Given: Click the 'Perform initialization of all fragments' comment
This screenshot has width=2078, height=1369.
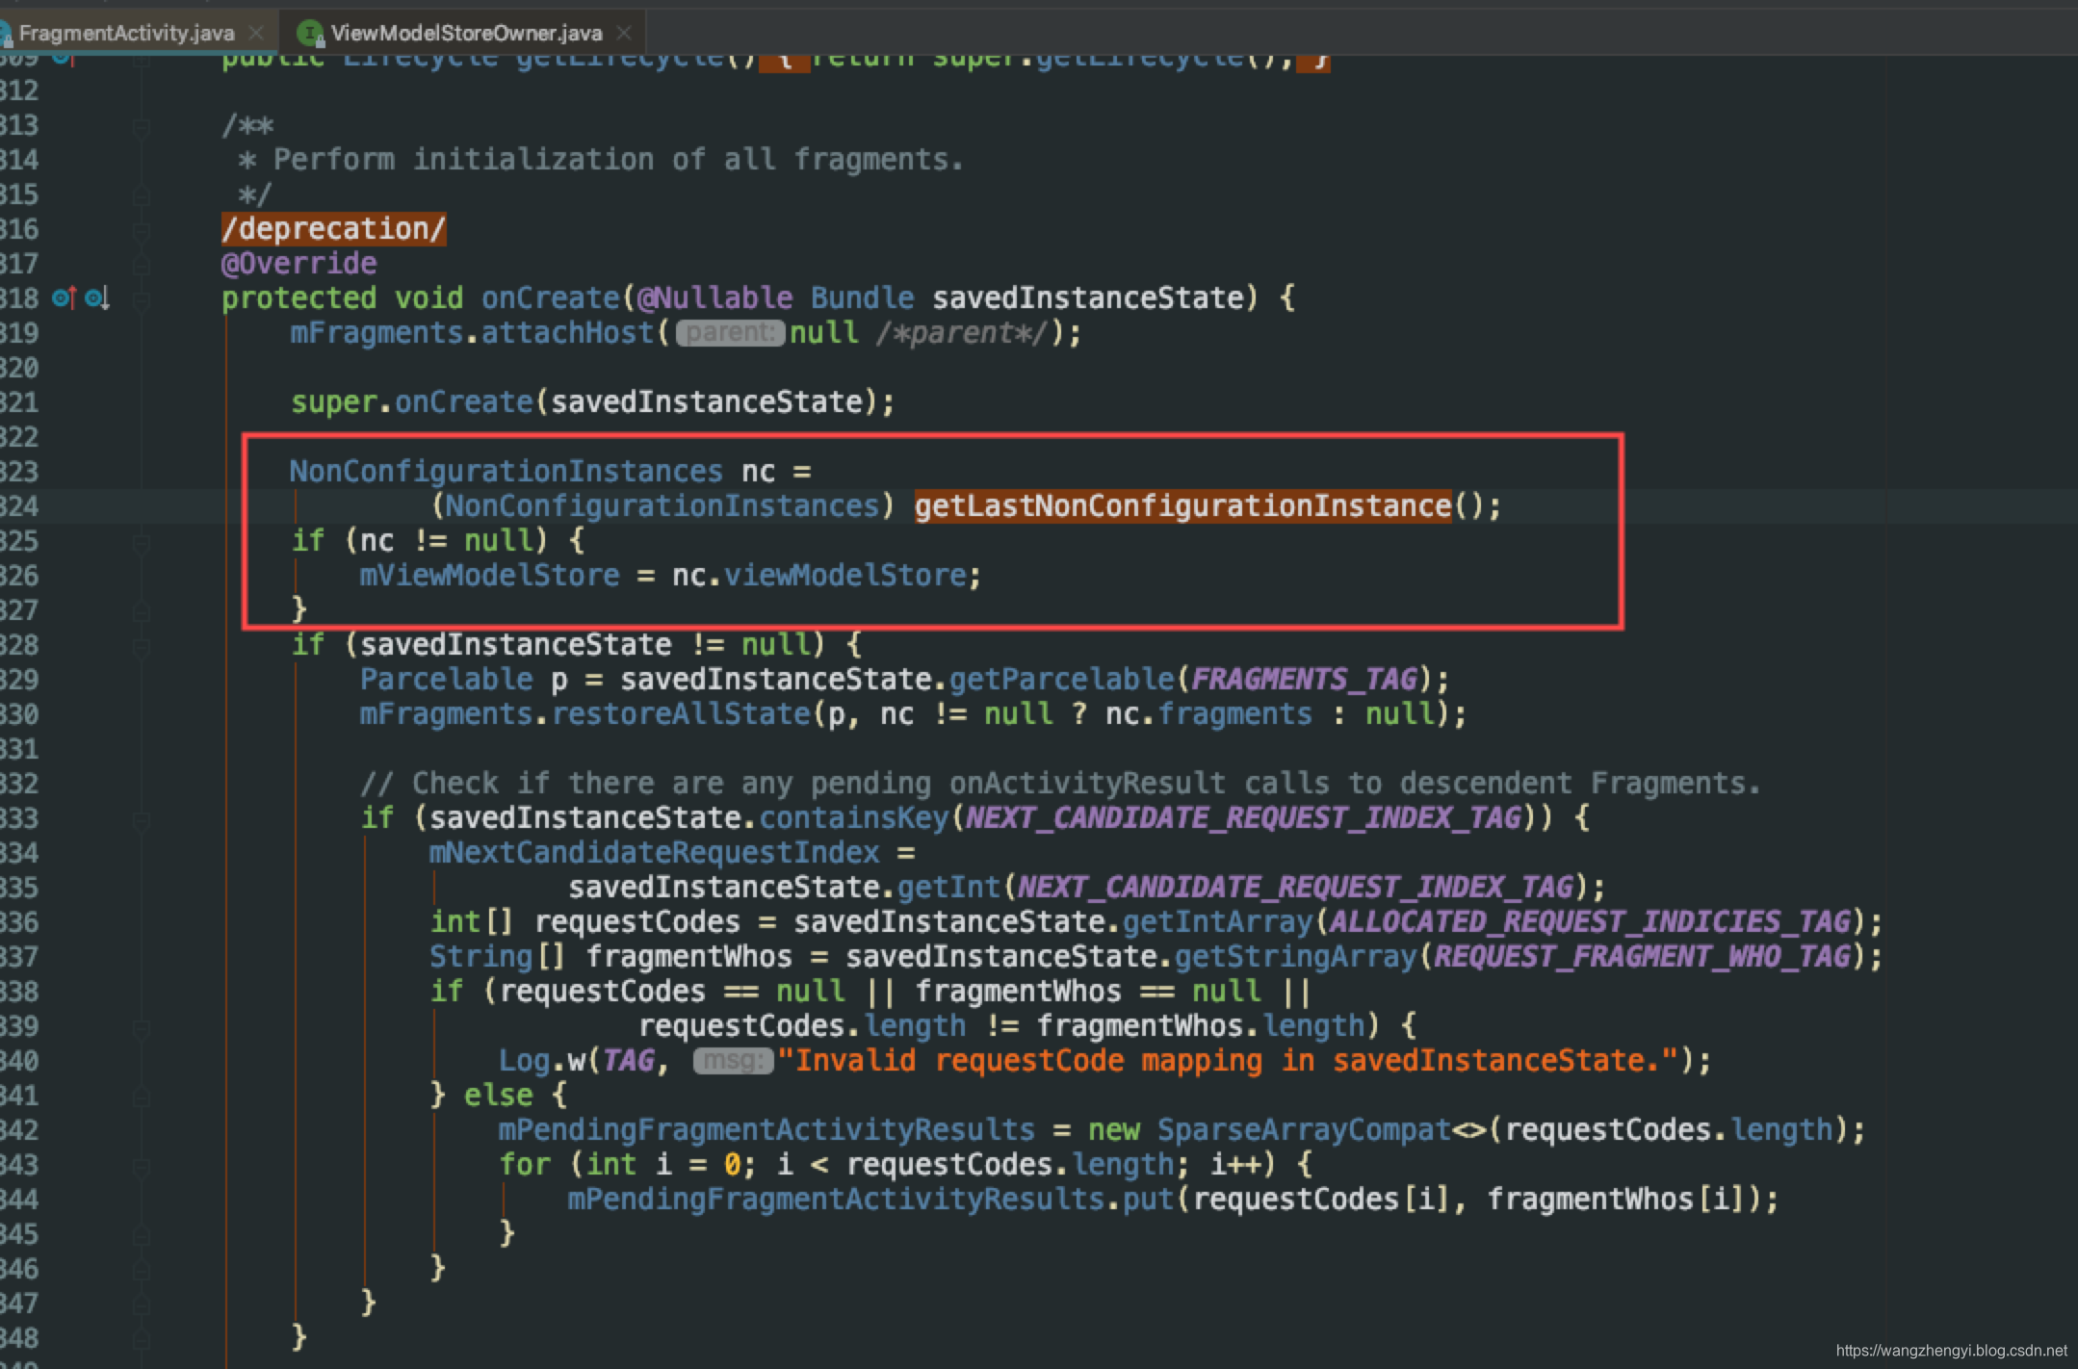Looking at the screenshot, I should [618, 160].
